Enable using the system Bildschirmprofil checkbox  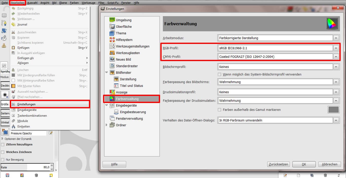click(x=220, y=74)
